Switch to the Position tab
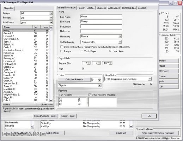This screenshot has height=141, width=183. (x=81, y=8)
